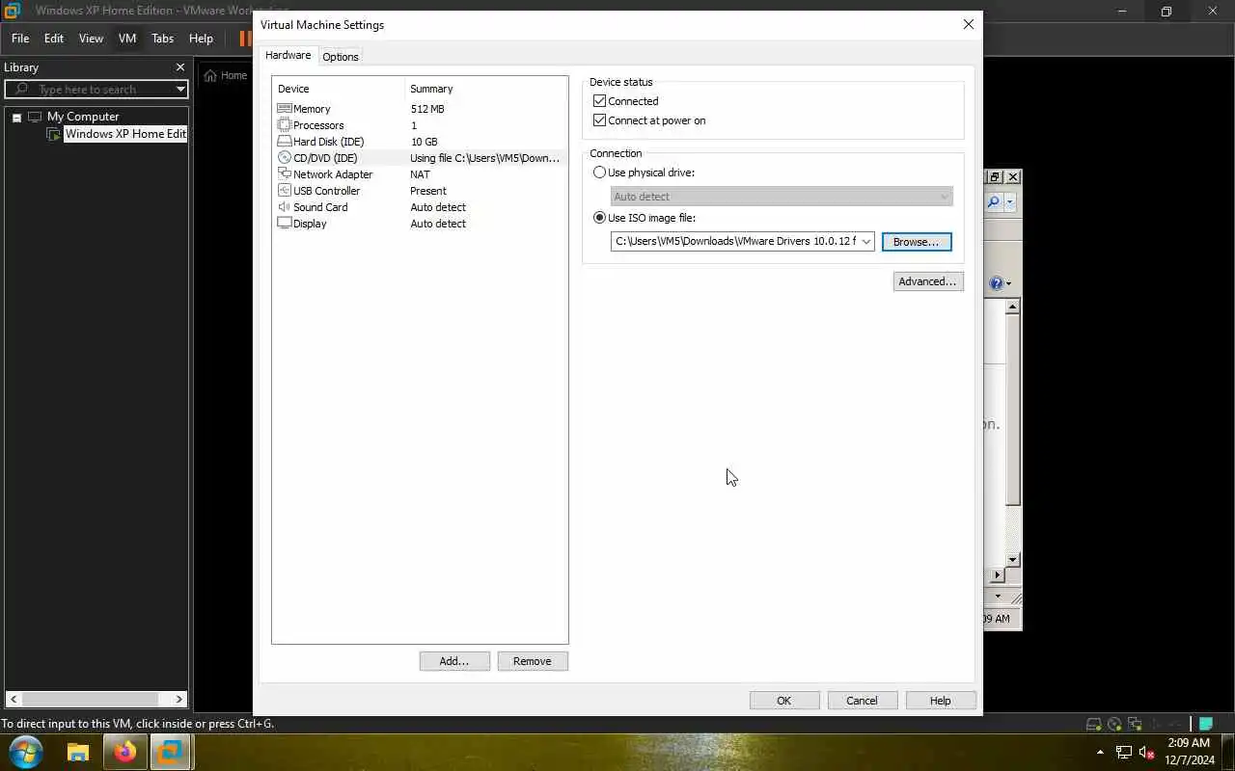The height and width of the screenshot is (771, 1235).
Task: Confirm settings with OK
Action: click(784, 701)
